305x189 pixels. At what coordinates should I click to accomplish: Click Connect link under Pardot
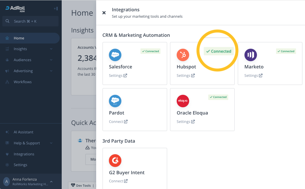118,122
